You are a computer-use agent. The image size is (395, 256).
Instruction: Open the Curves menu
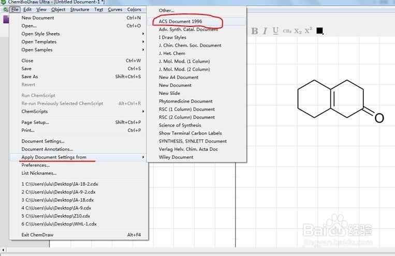coord(115,9)
